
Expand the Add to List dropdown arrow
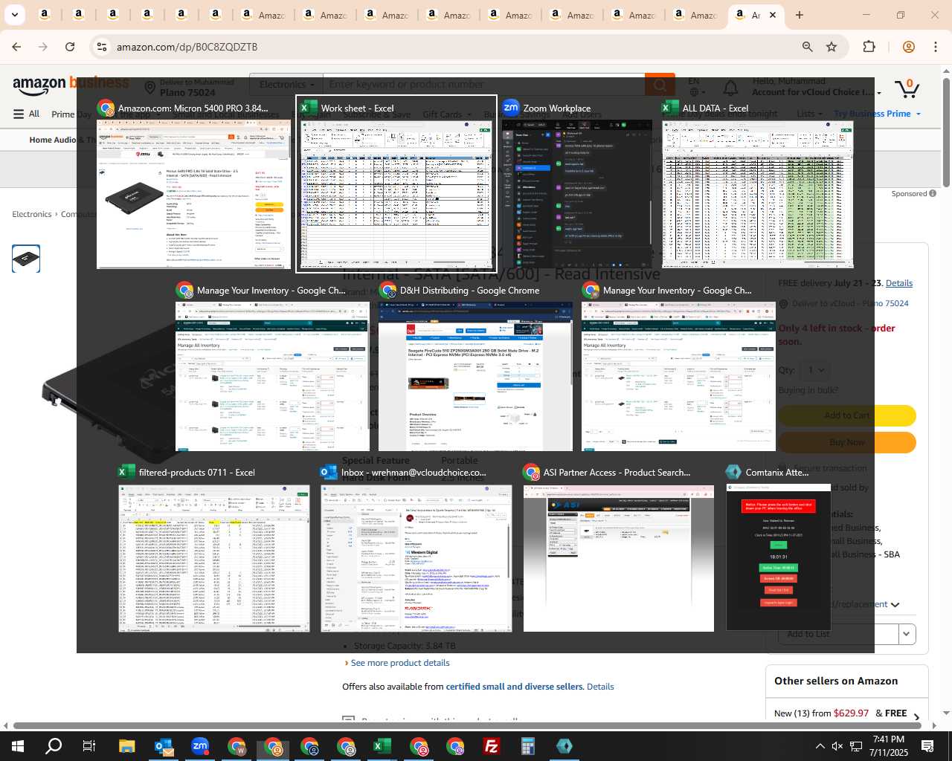point(907,634)
